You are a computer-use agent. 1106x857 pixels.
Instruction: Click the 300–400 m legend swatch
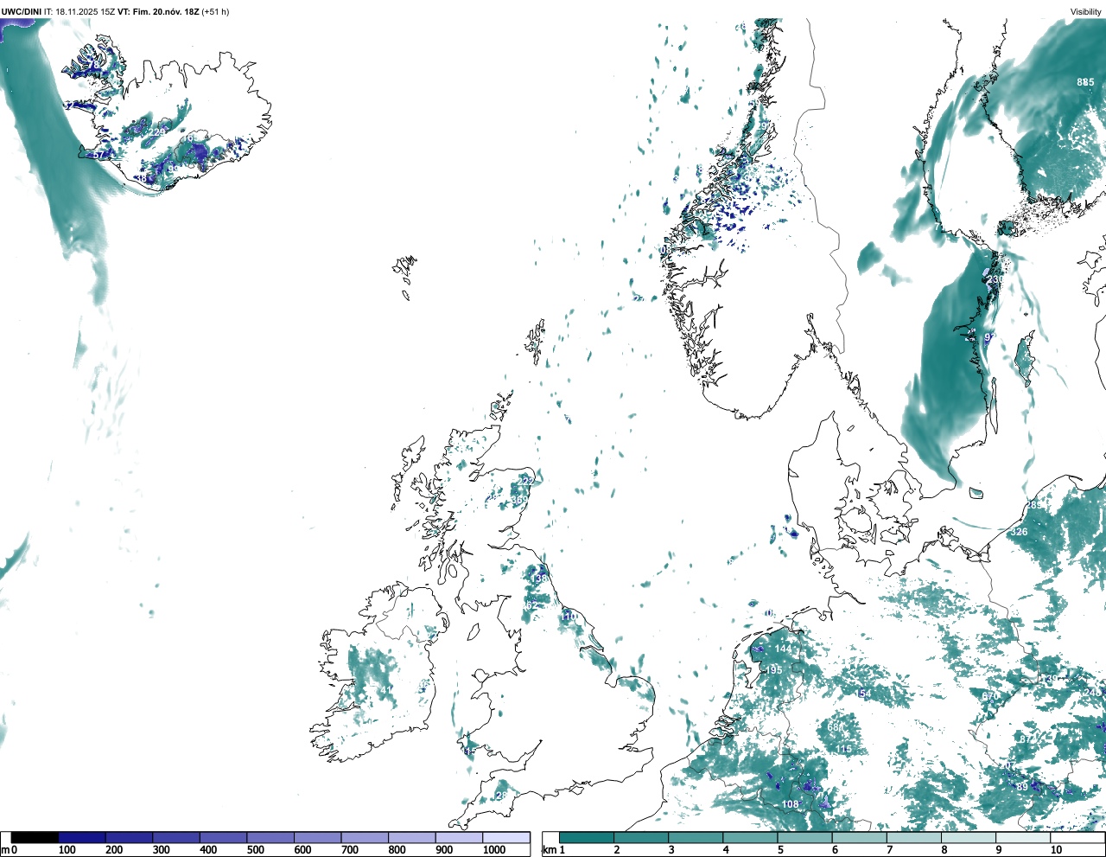coord(176,837)
